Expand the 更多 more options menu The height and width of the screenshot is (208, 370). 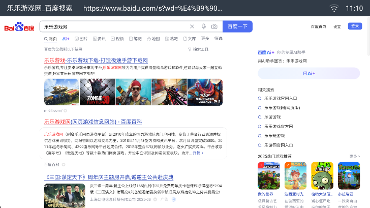click(205, 39)
